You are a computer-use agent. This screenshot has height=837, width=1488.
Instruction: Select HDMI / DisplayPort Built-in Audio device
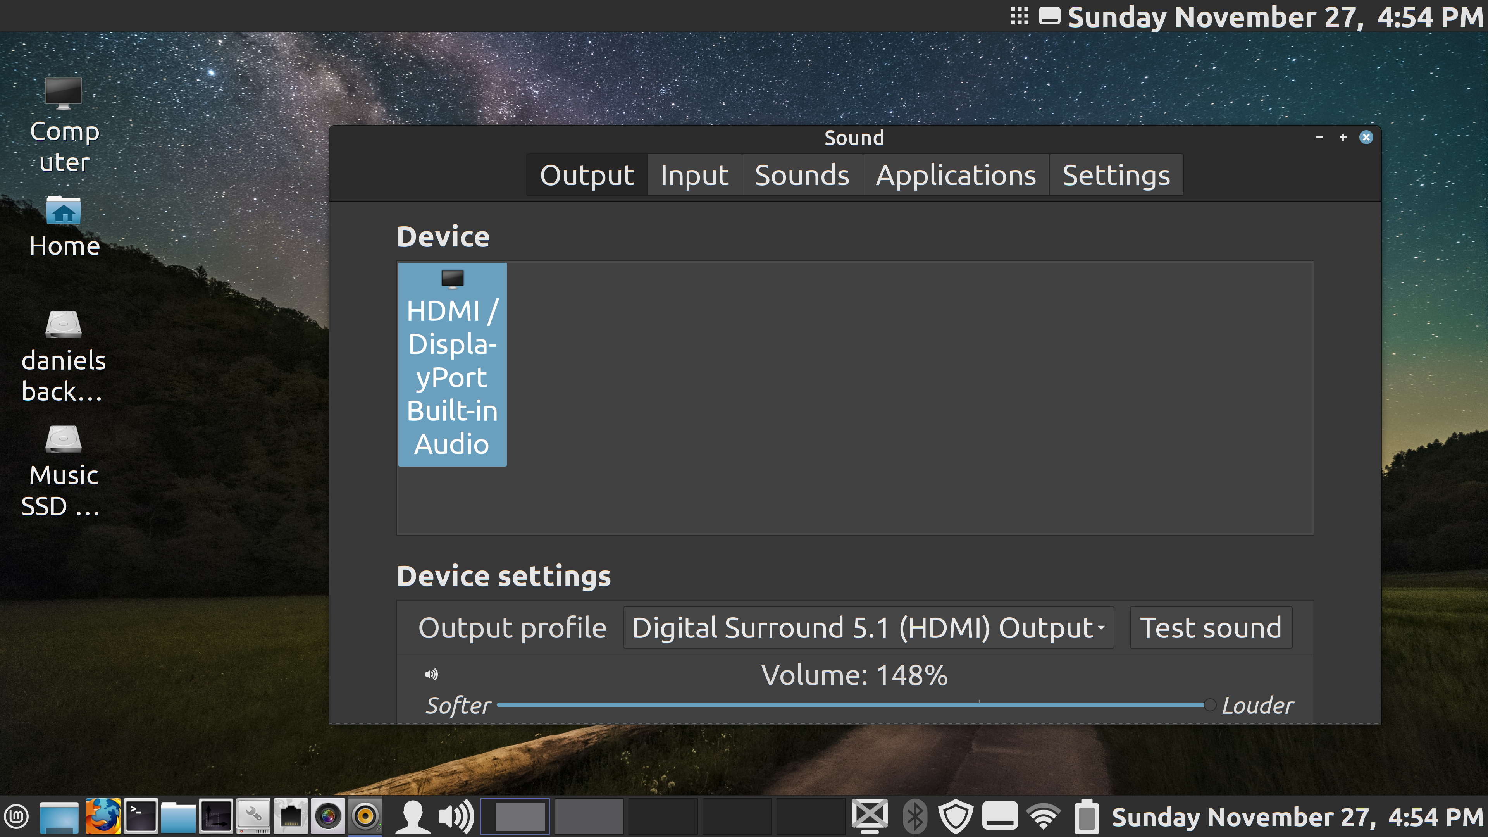452,365
